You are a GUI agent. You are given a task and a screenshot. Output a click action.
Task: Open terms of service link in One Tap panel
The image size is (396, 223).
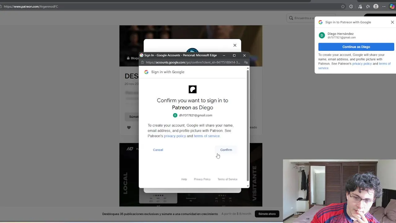coord(385,64)
